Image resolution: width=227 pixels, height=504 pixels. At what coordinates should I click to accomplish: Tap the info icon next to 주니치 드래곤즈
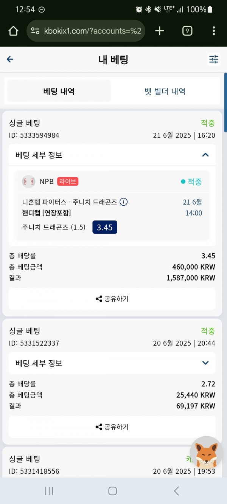pos(123,202)
